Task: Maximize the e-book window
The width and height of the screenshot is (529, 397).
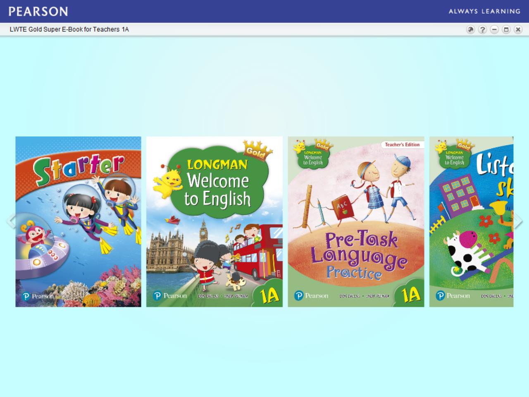Action: pos(506,29)
